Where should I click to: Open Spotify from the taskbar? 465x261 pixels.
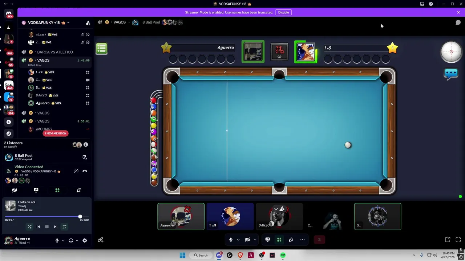tap(283, 255)
